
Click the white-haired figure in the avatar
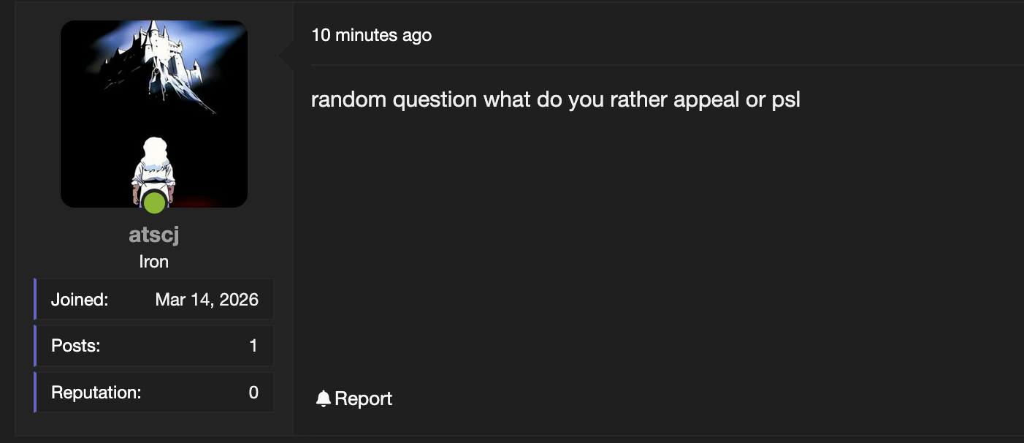153,164
